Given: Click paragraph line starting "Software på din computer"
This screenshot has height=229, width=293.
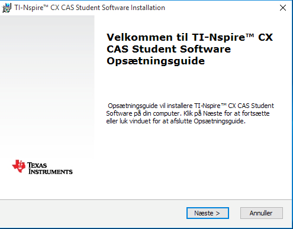Looking at the screenshot, I should coord(188,113).
